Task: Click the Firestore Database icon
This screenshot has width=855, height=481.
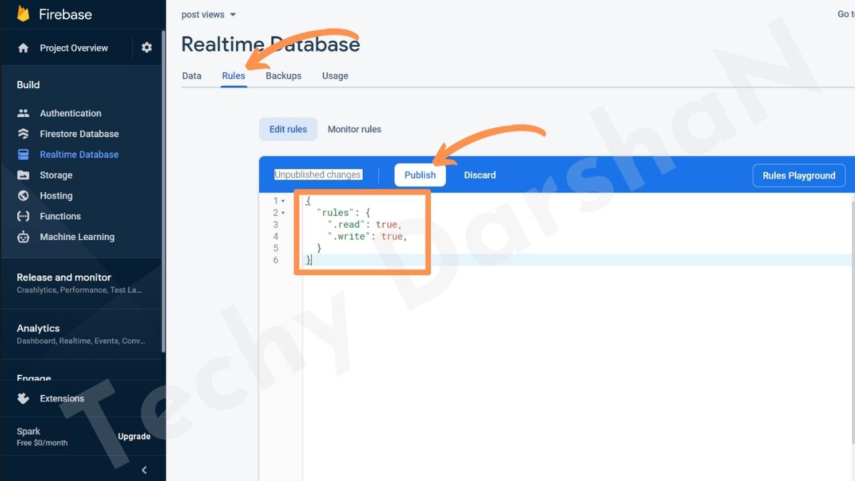Action: point(23,134)
